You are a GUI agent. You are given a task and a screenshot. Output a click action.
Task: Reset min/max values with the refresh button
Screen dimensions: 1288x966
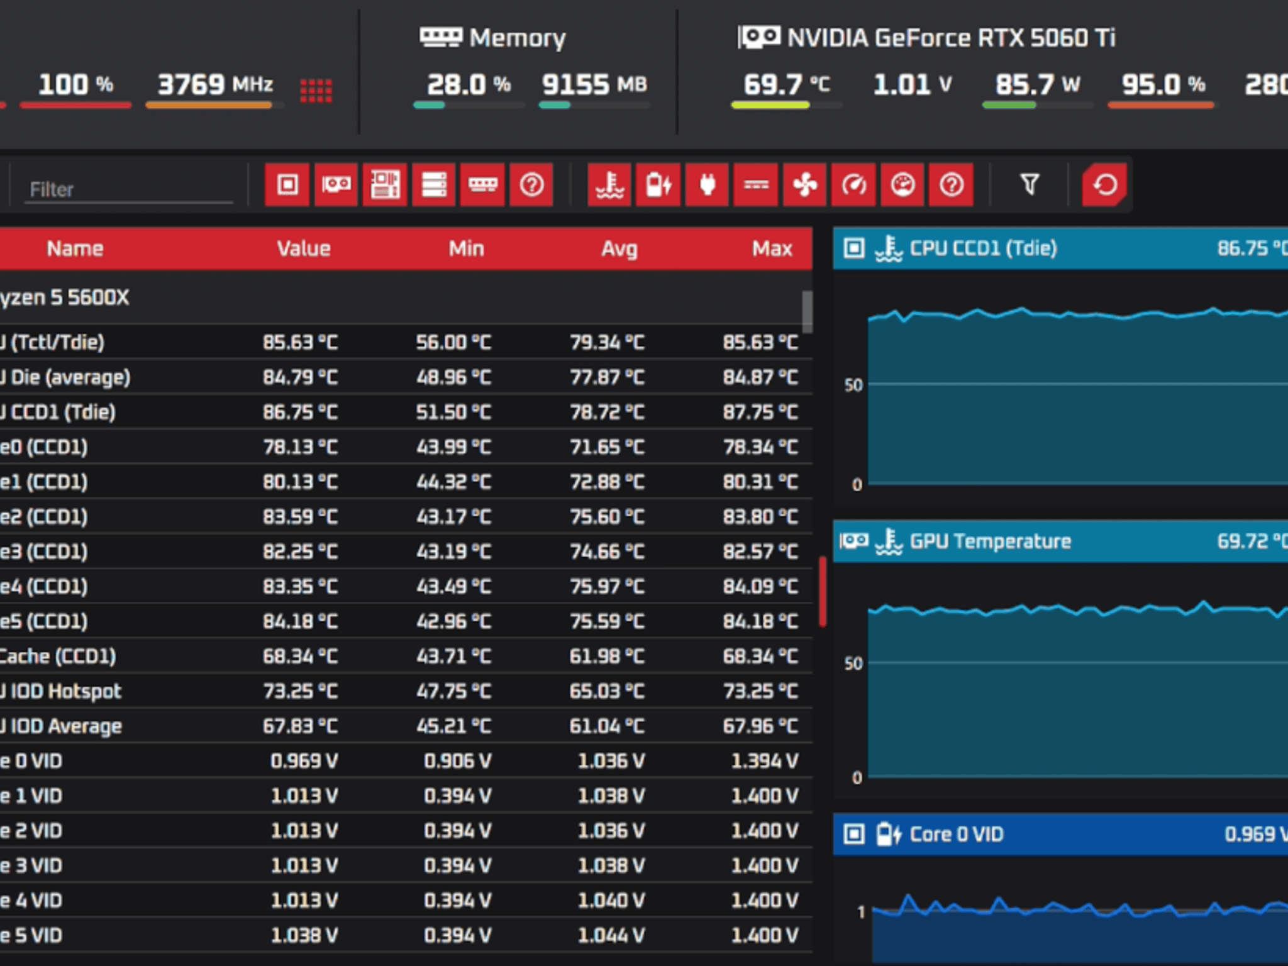coord(1105,185)
